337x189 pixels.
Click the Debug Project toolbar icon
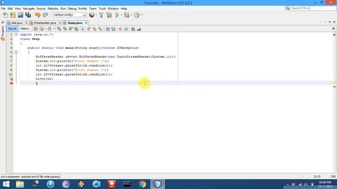point(127,15)
